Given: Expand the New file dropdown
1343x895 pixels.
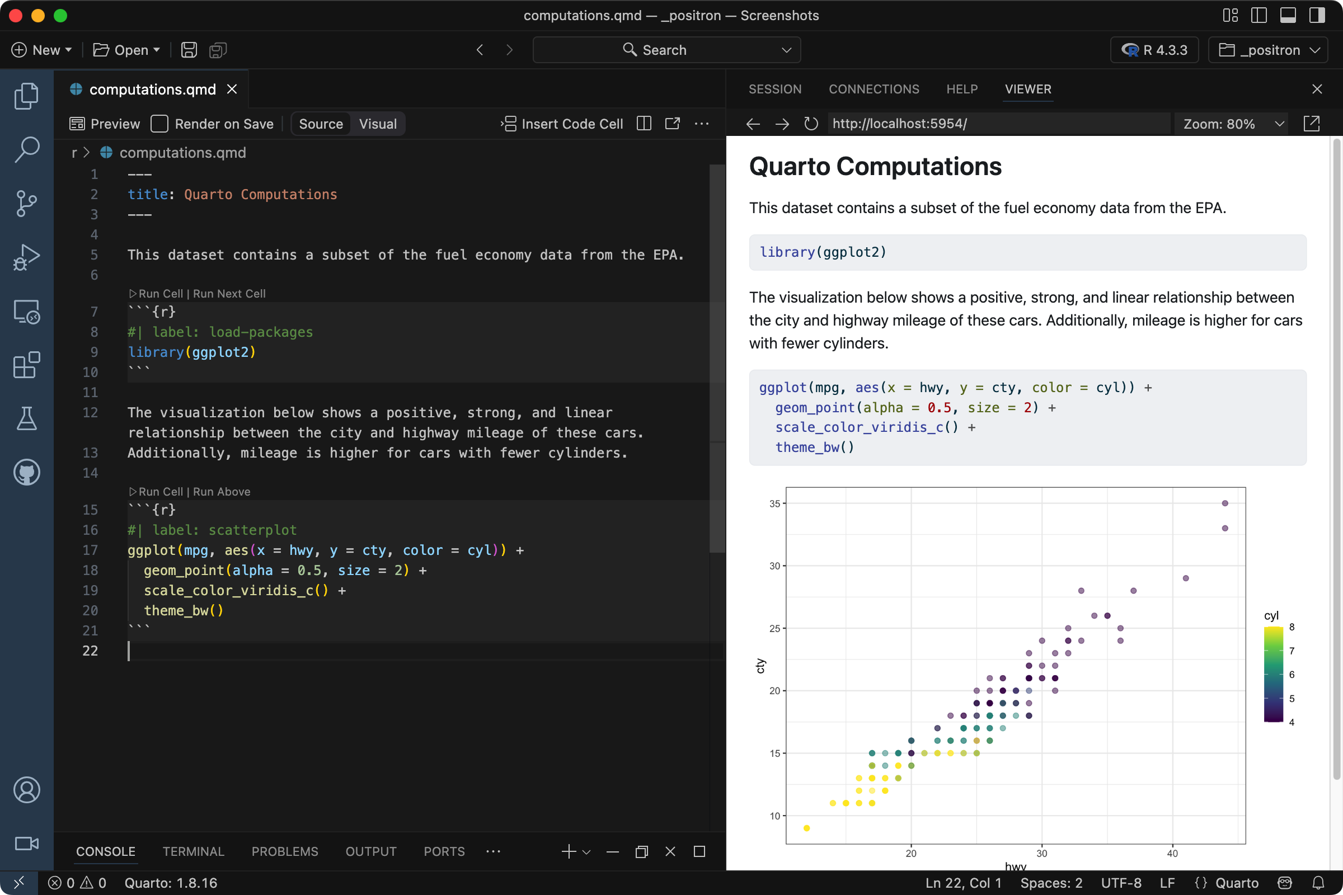Looking at the screenshot, I should 67,50.
